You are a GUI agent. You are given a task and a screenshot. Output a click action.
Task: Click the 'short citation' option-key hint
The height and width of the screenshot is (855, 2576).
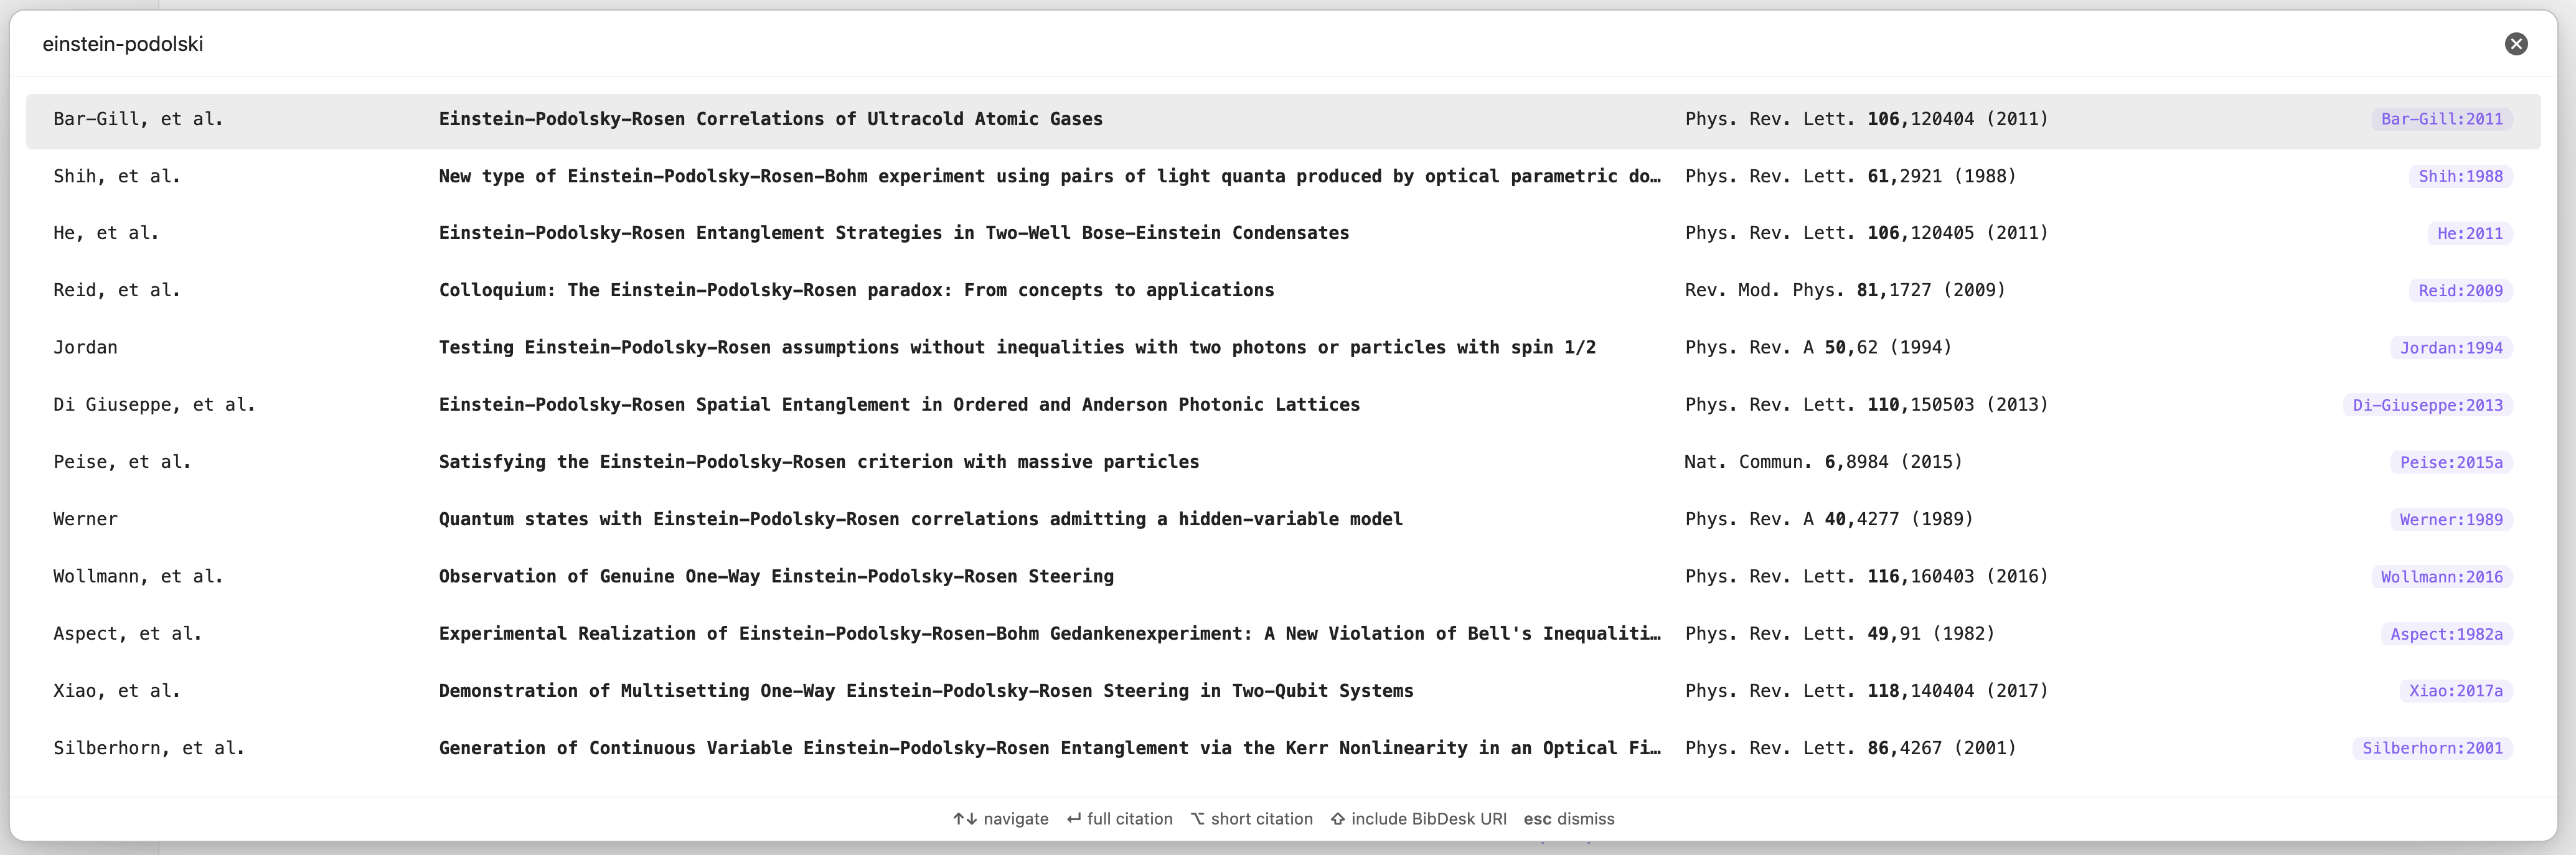(x=1251, y=819)
